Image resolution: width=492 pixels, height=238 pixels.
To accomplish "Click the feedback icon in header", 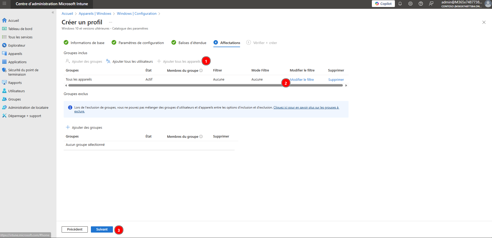I will (x=431, y=4).
